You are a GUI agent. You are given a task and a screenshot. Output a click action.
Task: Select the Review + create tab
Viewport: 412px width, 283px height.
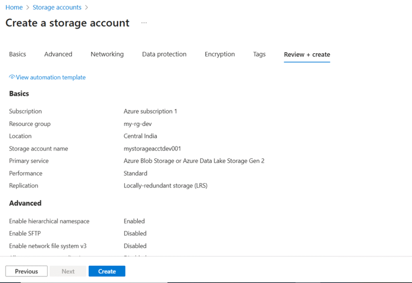tap(307, 55)
